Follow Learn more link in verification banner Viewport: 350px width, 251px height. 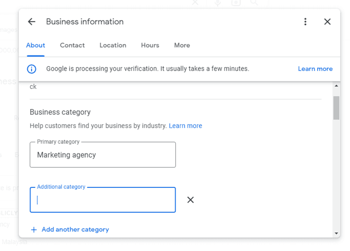[315, 69]
